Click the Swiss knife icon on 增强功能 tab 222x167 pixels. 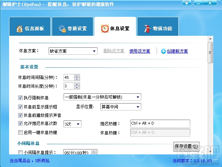coord(148,29)
